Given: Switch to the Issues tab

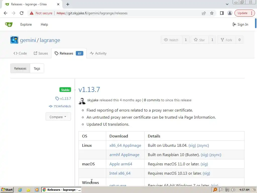Looking at the screenshot, I should pyautogui.click(x=41, y=53).
